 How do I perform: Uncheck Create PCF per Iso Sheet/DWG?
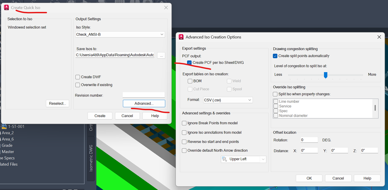189,62
